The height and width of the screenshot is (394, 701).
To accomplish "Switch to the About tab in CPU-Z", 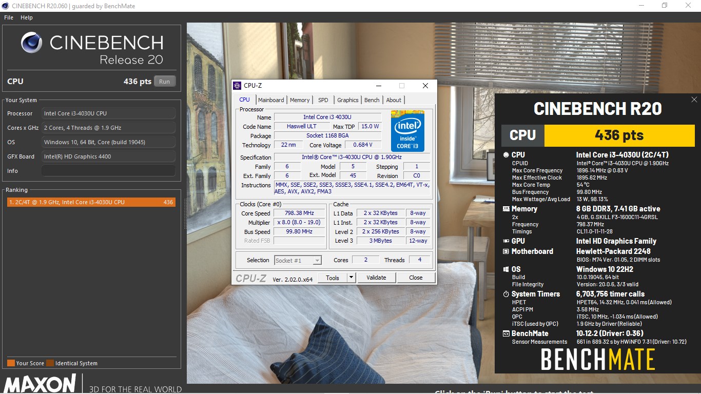I will [394, 100].
